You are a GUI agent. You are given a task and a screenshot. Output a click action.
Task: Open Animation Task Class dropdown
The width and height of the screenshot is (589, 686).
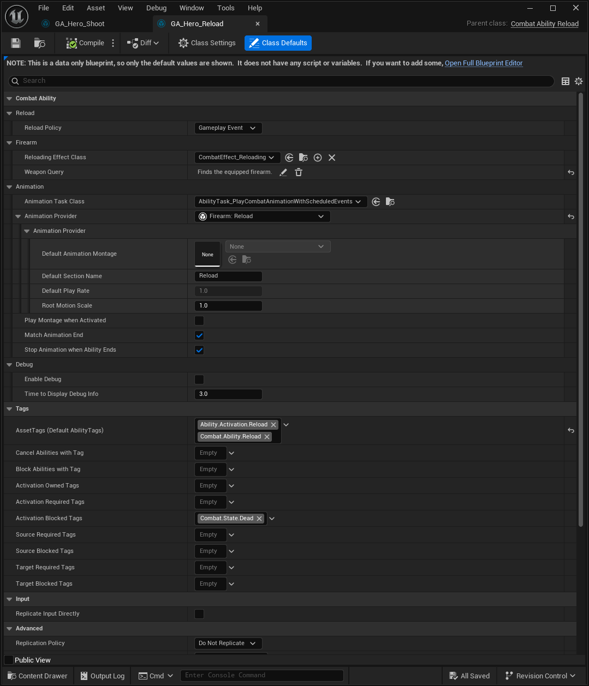281,202
